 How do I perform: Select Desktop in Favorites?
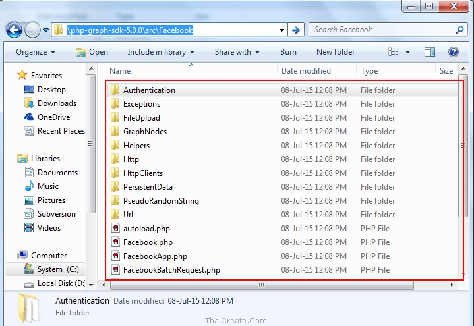pyautogui.click(x=44, y=90)
